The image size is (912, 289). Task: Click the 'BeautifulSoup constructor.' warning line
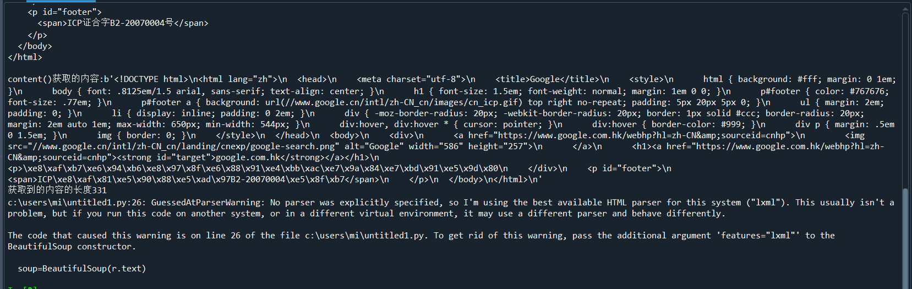click(72, 247)
